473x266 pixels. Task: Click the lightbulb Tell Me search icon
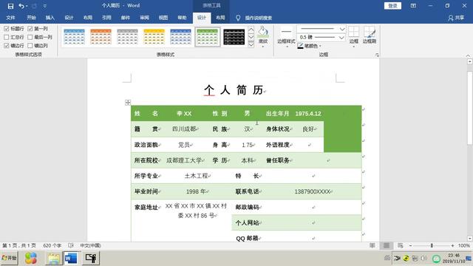238,18
